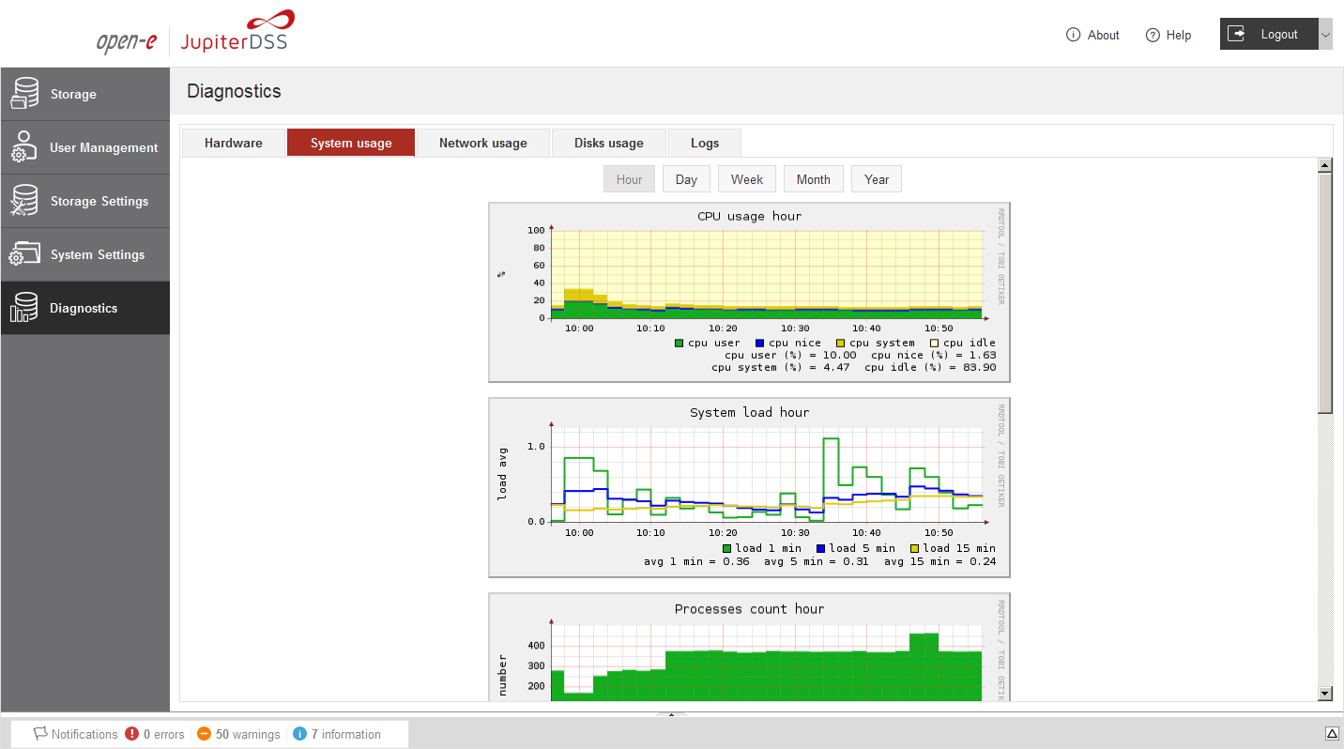1344x749 pixels.
Task: Show graphs for Year range
Action: [877, 179]
